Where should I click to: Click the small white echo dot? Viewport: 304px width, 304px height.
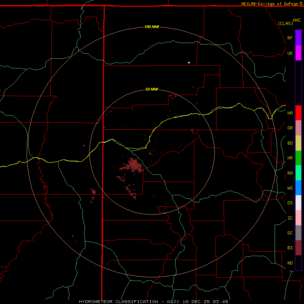point(189,62)
